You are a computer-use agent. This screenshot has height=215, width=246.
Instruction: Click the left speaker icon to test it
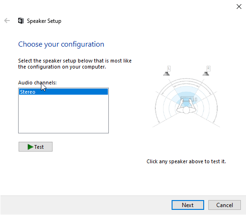[166, 74]
